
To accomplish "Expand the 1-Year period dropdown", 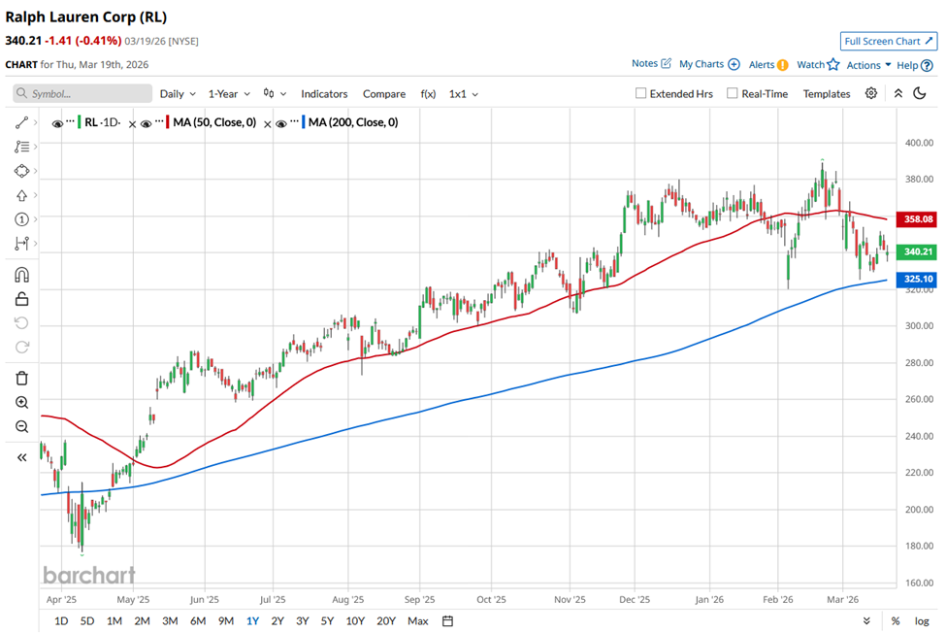I will click(229, 94).
